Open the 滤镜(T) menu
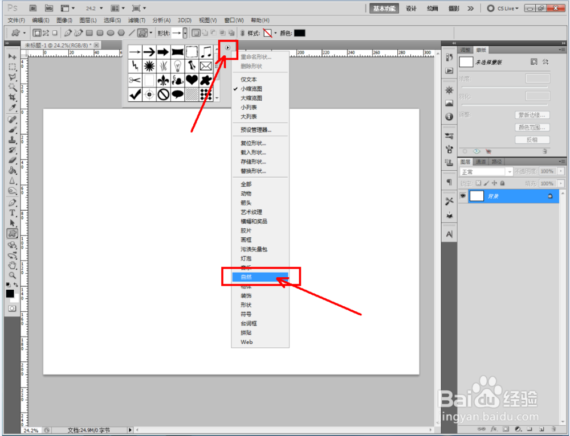The width and height of the screenshot is (570, 436). pyautogui.click(x=137, y=20)
